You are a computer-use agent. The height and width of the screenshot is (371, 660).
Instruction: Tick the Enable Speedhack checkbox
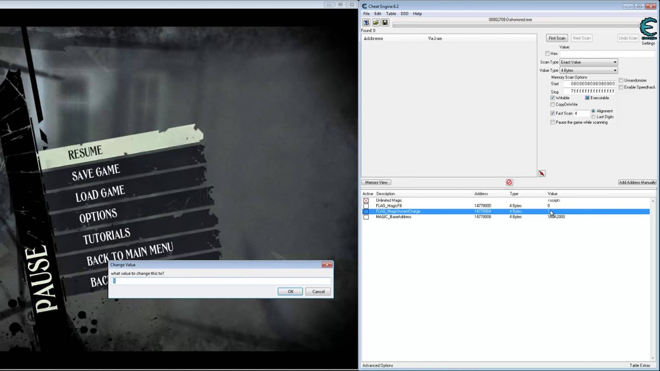[x=621, y=87]
